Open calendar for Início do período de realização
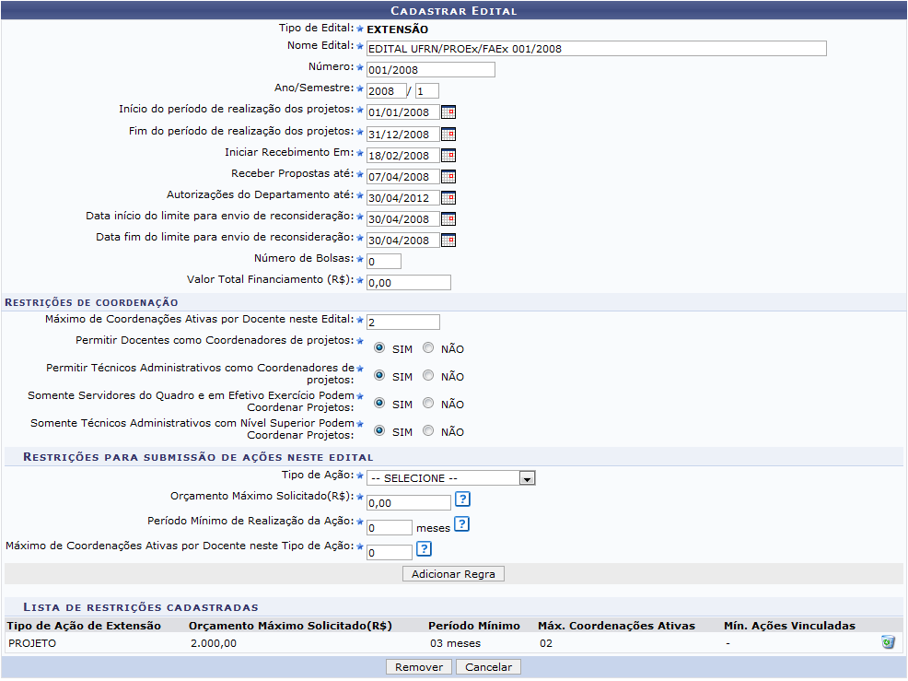This screenshot has height=681, width=908. click(448, 112)
